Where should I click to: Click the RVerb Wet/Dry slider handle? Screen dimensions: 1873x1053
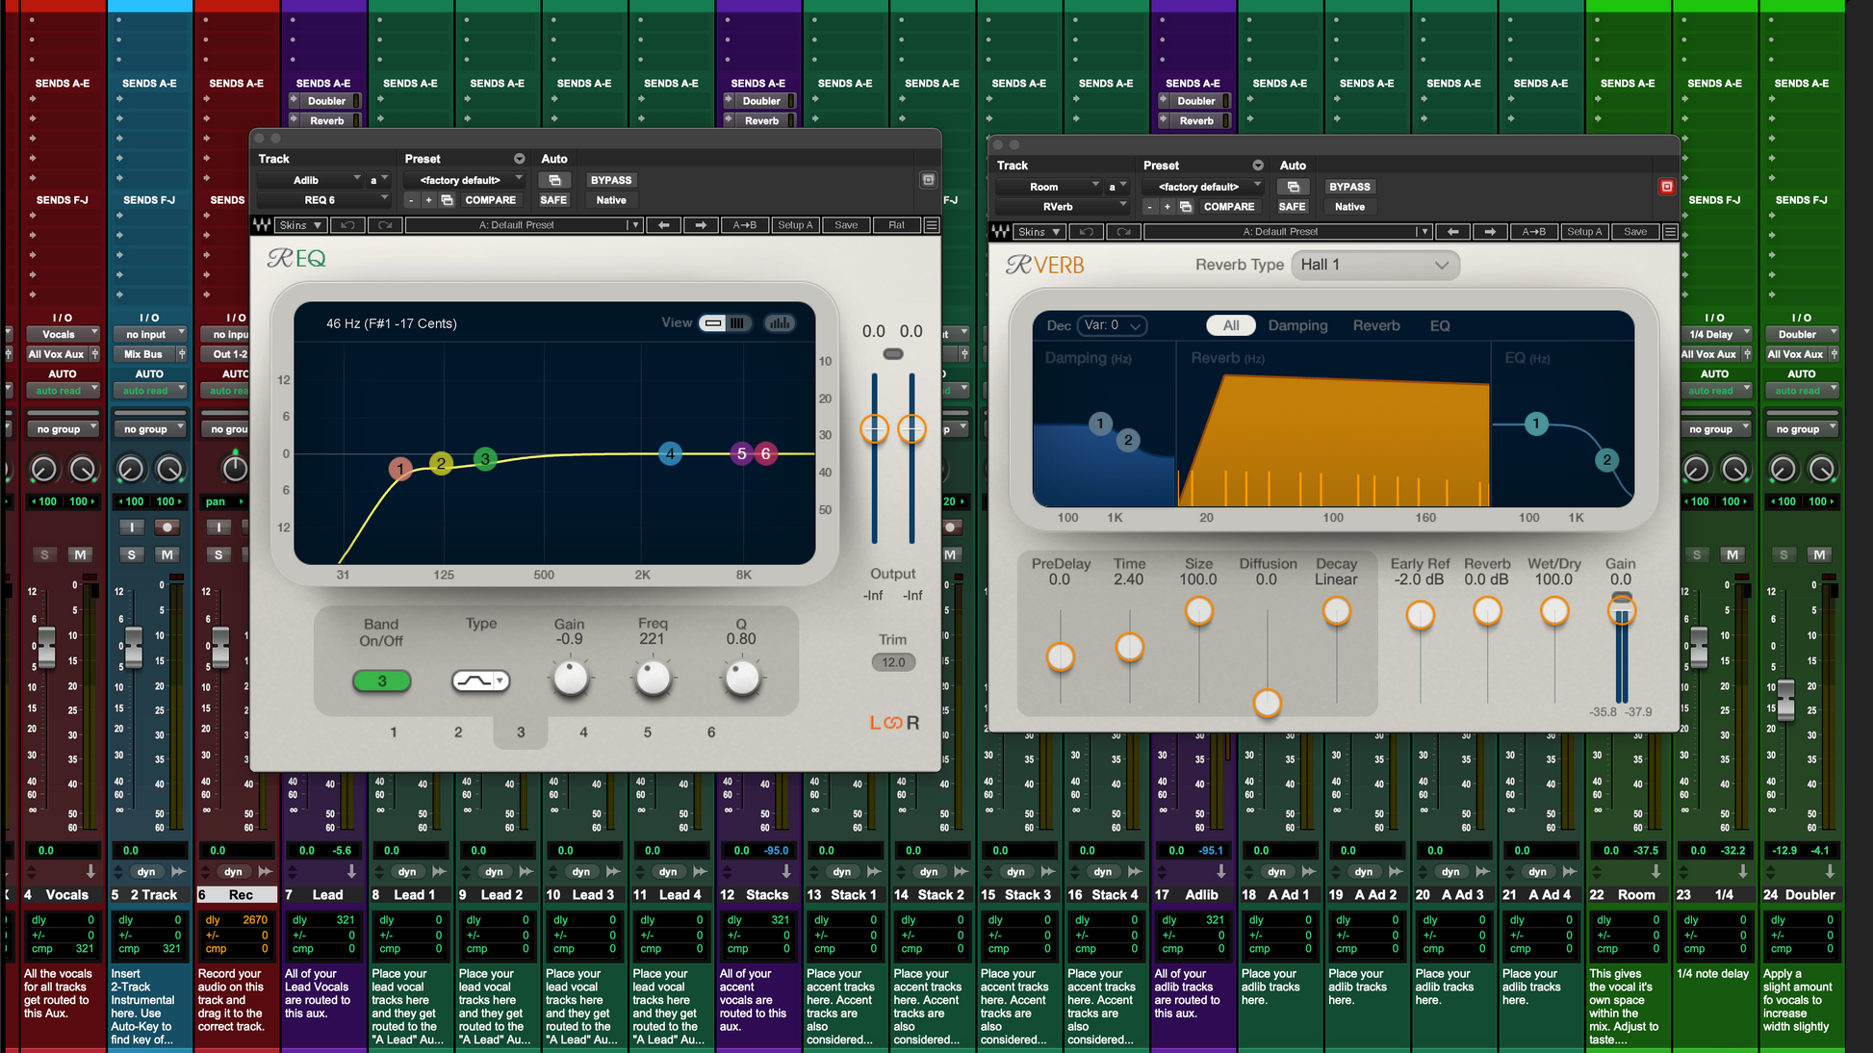(1554, 611)
